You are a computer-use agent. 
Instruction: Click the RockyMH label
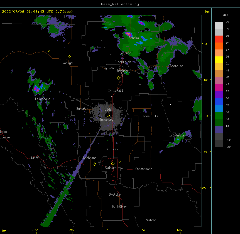pyautogui.click(x=68, y=63)
